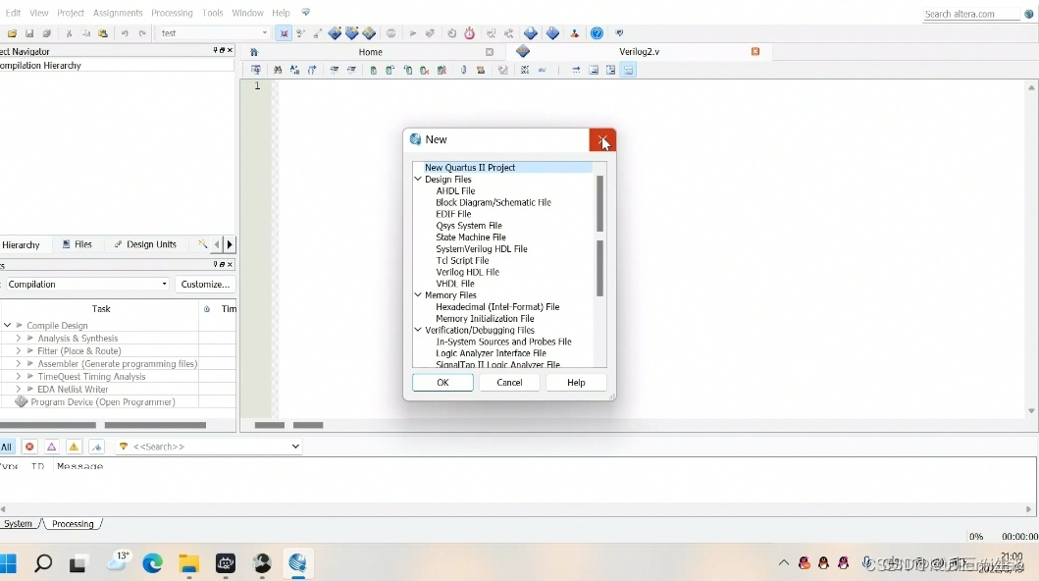Toggle the highlighted icon beside the test project box

[x=284, y=33]
